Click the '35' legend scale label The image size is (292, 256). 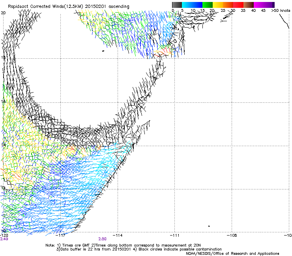pyautogui.click(x=243, y=11)
